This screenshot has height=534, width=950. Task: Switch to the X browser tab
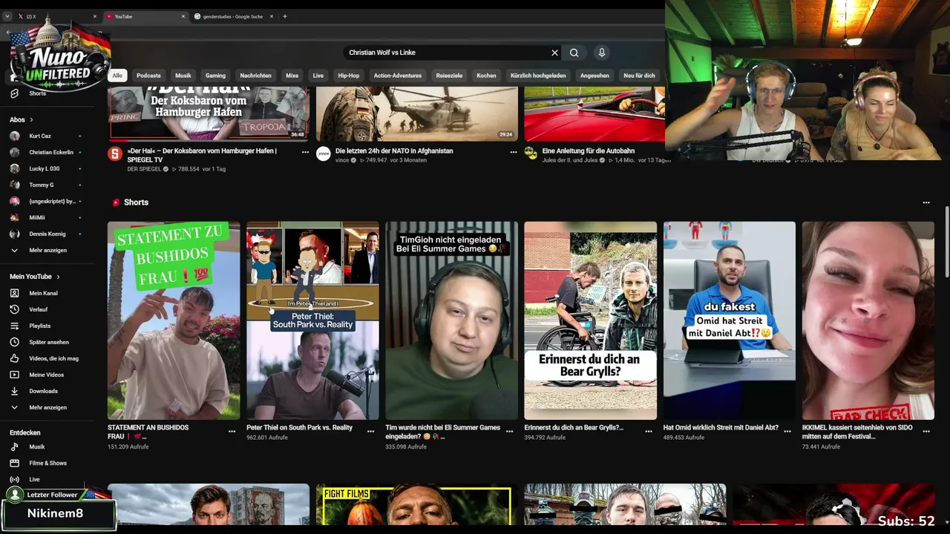[x=58, y=16]
